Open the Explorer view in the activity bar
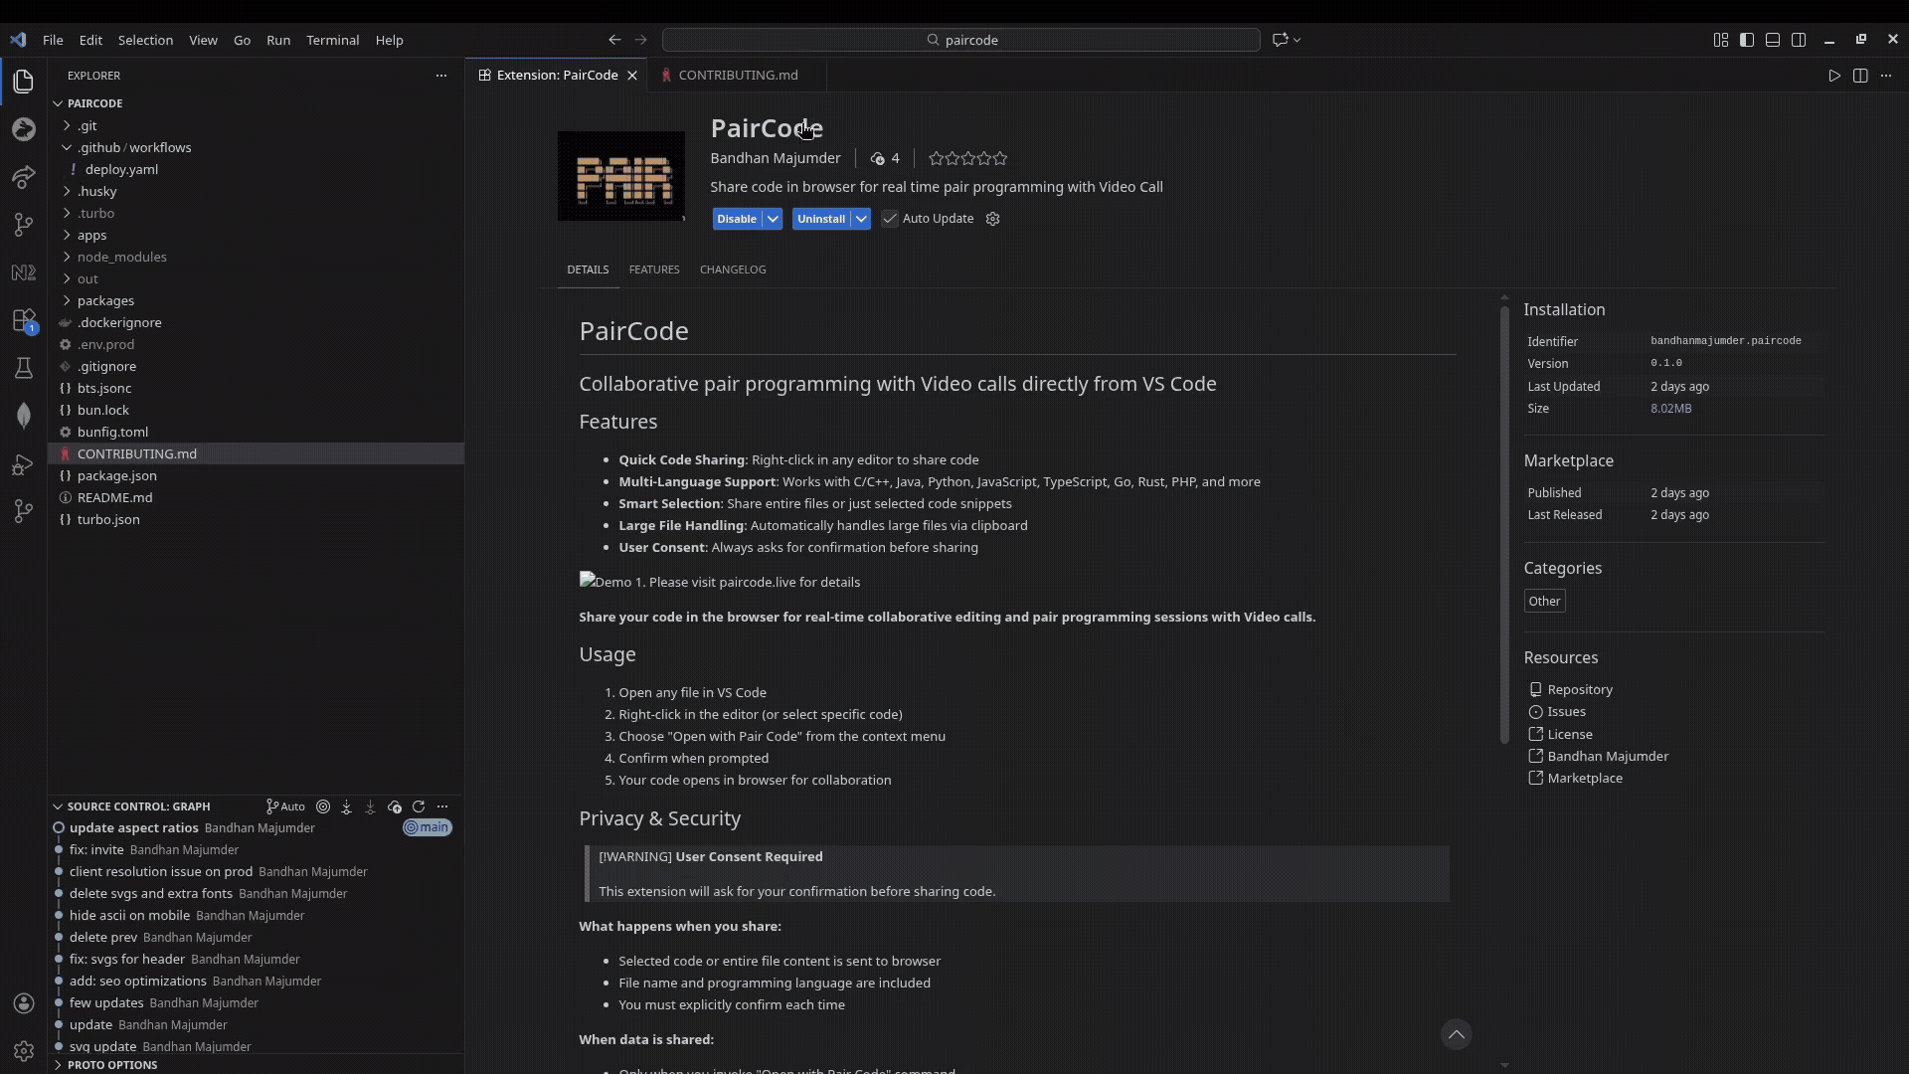Image resolution: width=1909 pixels, height=1074 pixels. (x=23, y=82)
